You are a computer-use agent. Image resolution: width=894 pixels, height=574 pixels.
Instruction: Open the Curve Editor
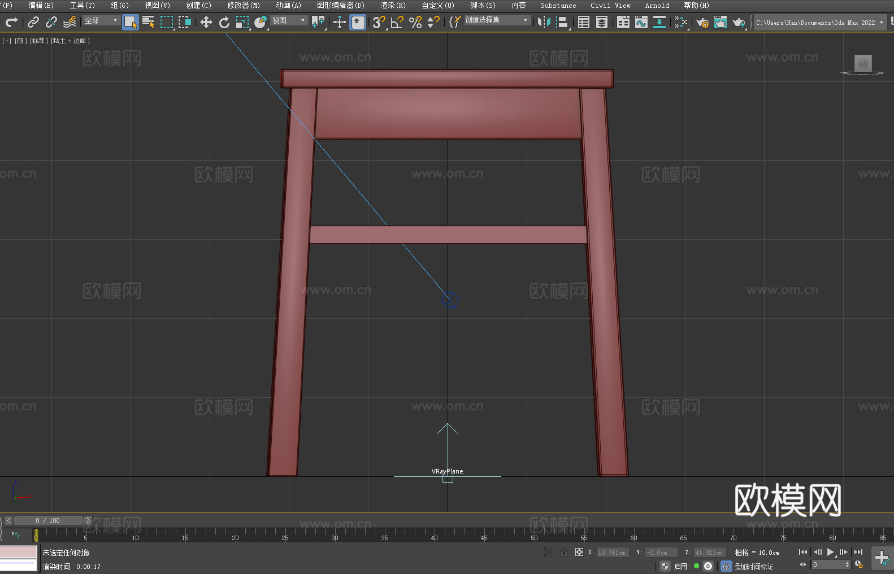pos(641,22)
